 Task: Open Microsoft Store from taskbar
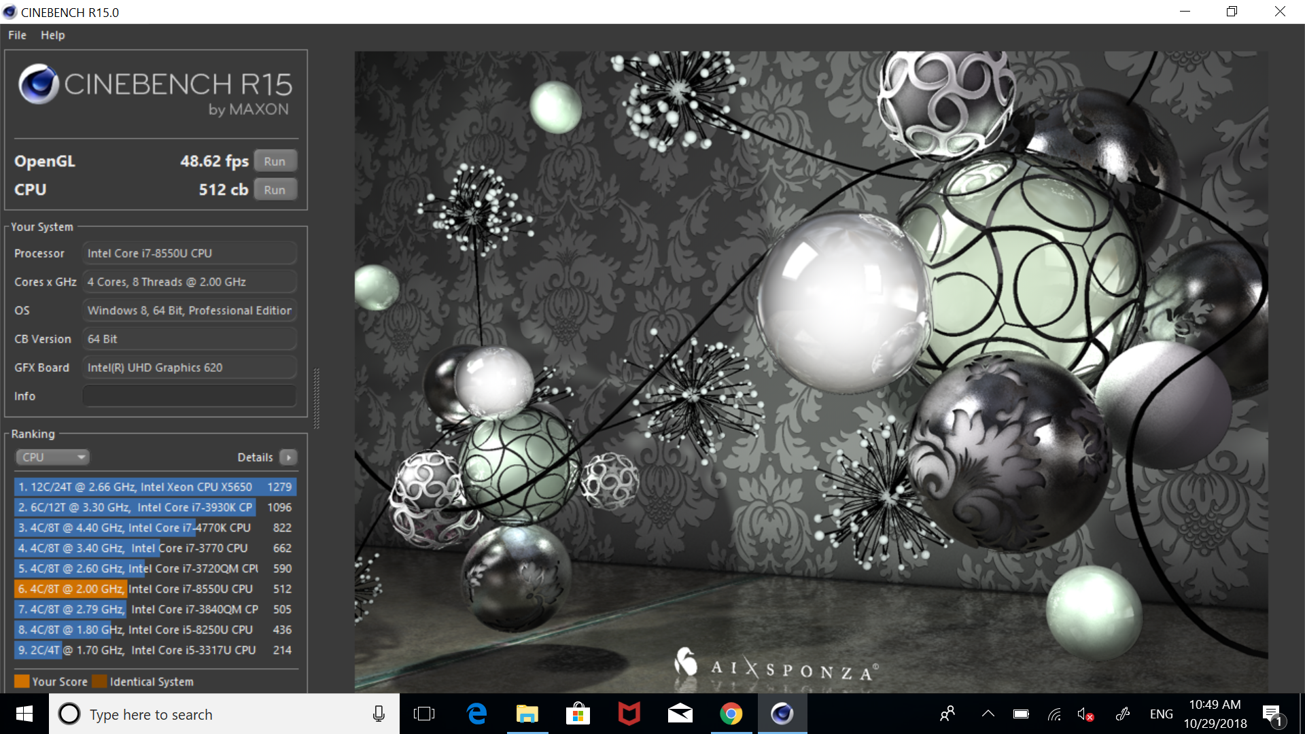(578, 714)
